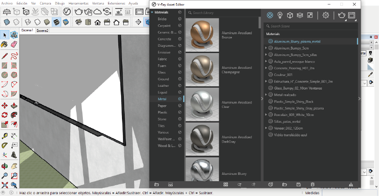Open the Geometry tab (cube icon)
The image size is (379, 196).
pyautogui.click(x=290, y=15)
